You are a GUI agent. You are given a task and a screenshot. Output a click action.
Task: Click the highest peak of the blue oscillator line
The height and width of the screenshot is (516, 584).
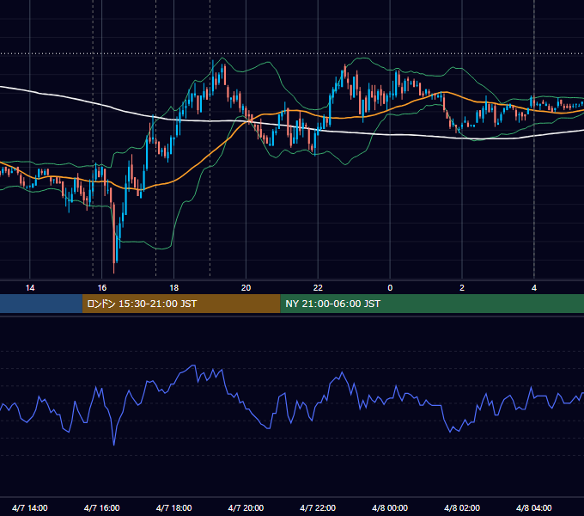point(193,365)
